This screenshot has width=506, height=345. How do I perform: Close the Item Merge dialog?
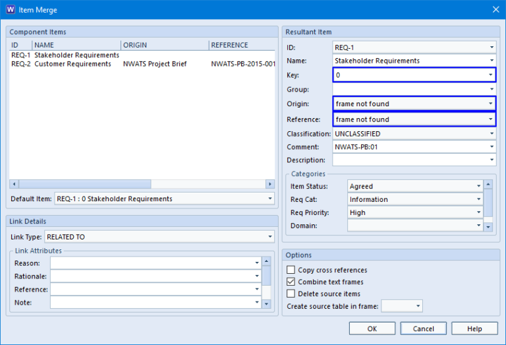click(x=495, y=10)
